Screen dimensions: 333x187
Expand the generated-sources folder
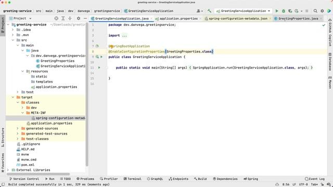(18, 128)
